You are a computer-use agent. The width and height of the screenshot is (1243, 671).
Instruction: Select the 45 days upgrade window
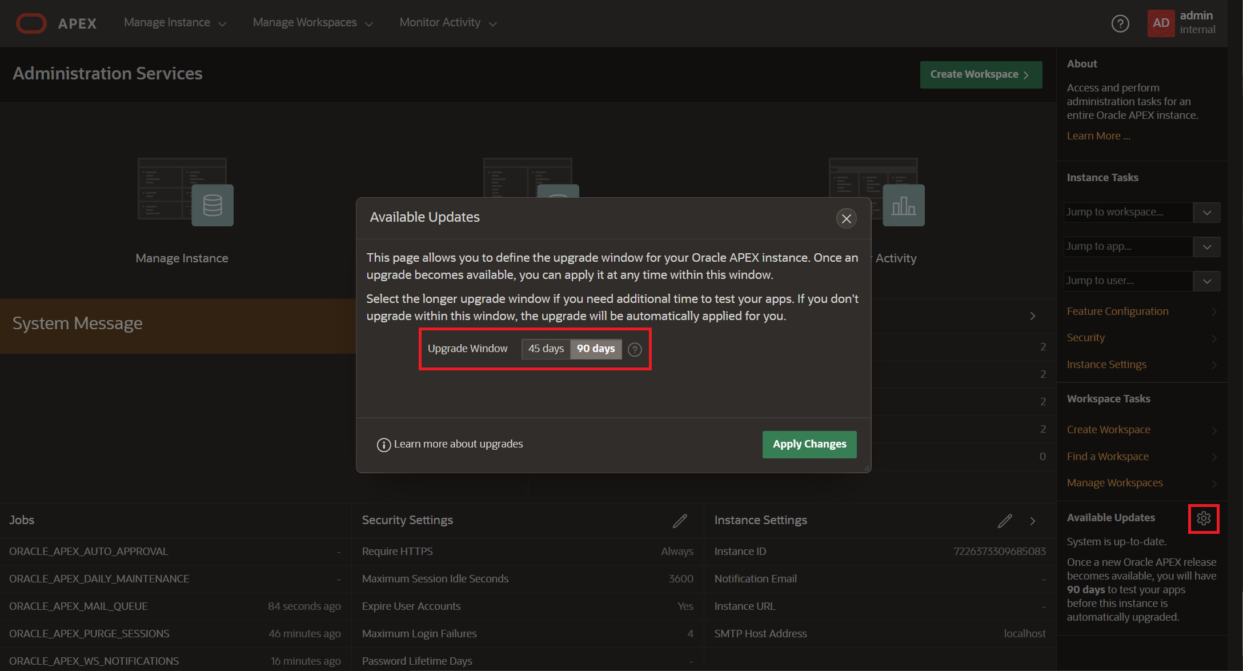coord(546,349)
